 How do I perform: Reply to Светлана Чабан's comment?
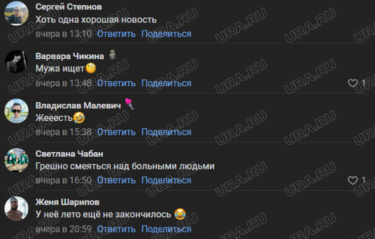click(116, 180)
